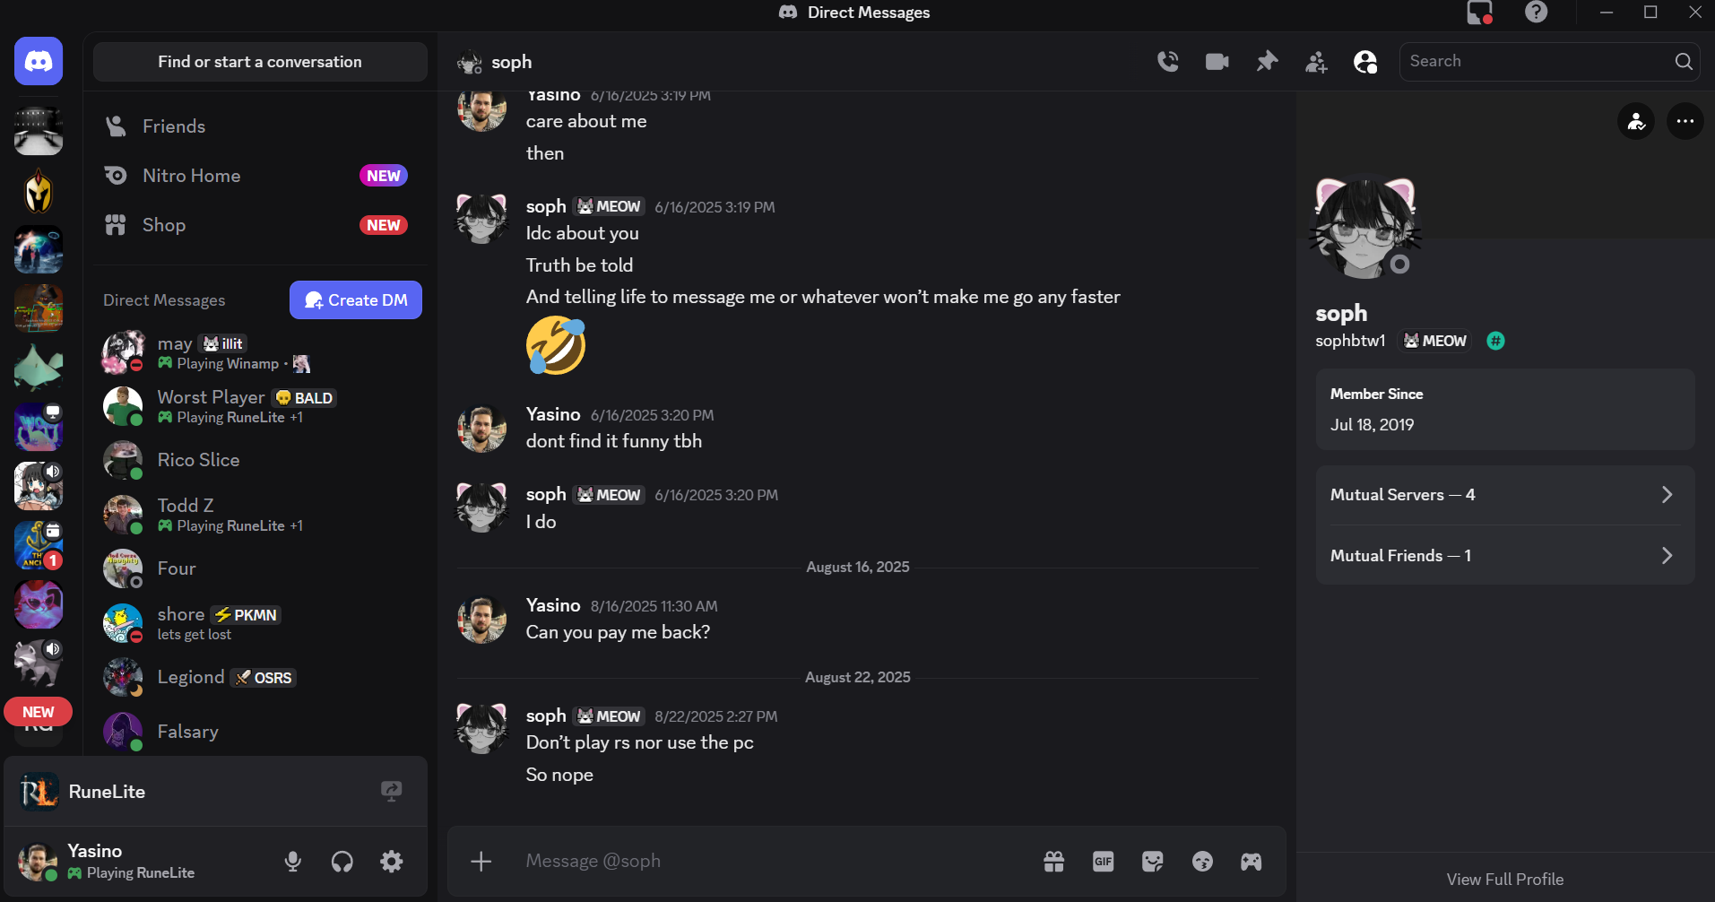Add friends to this DM

coord(1316,62)
